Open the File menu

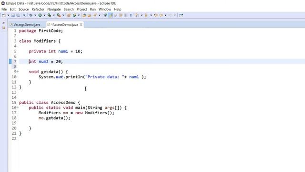click(x=4, y=9)
